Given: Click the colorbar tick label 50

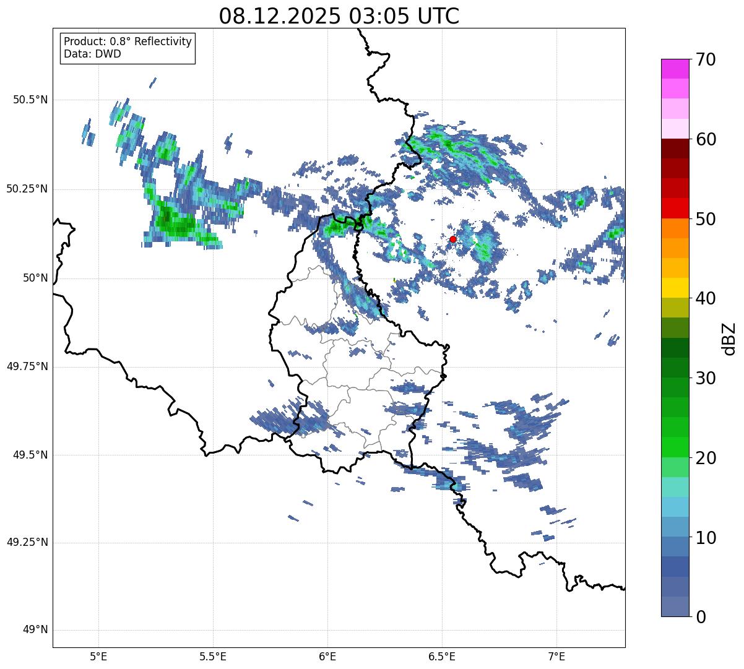Looking at the screenshot, I should click(x=706, y=219).
